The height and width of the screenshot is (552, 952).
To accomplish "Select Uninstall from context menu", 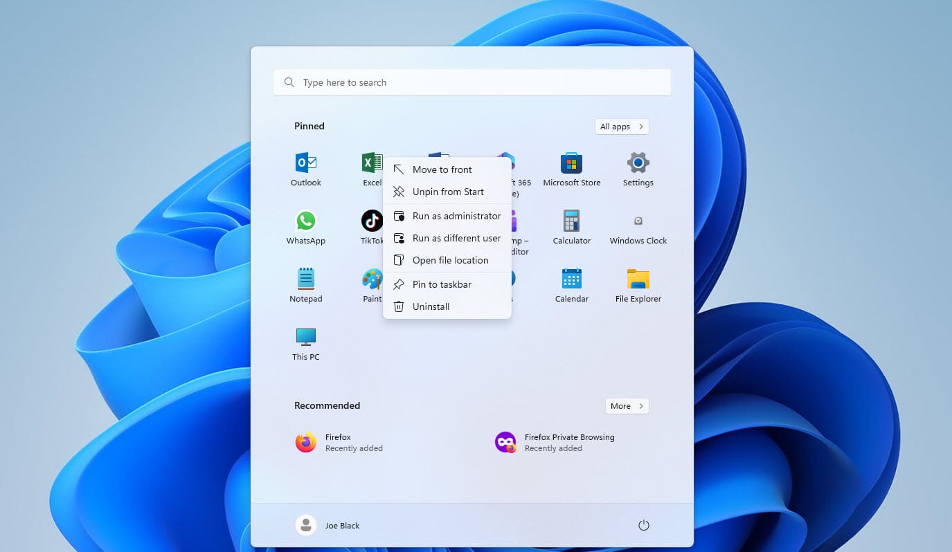I will coord(447,306).
